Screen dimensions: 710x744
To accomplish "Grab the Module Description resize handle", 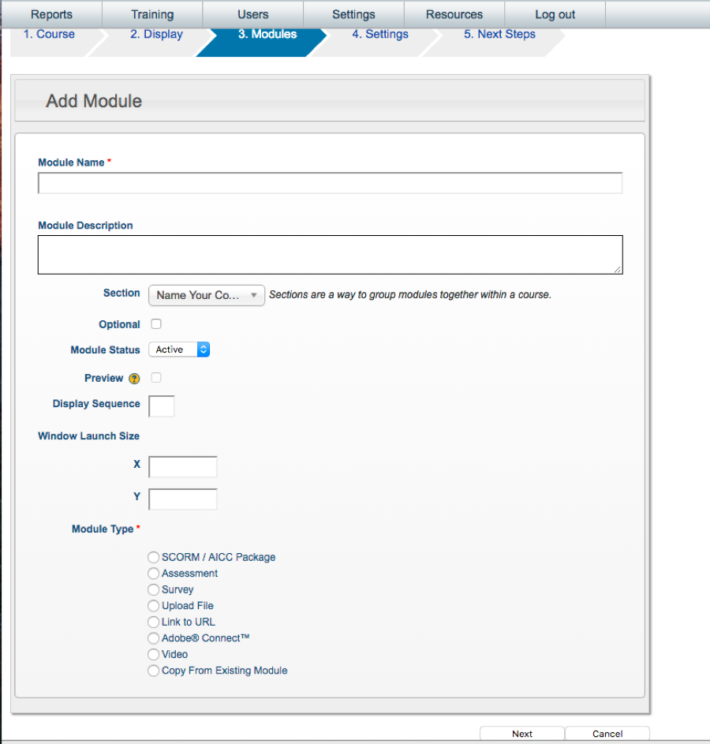I will coord(617,269).
